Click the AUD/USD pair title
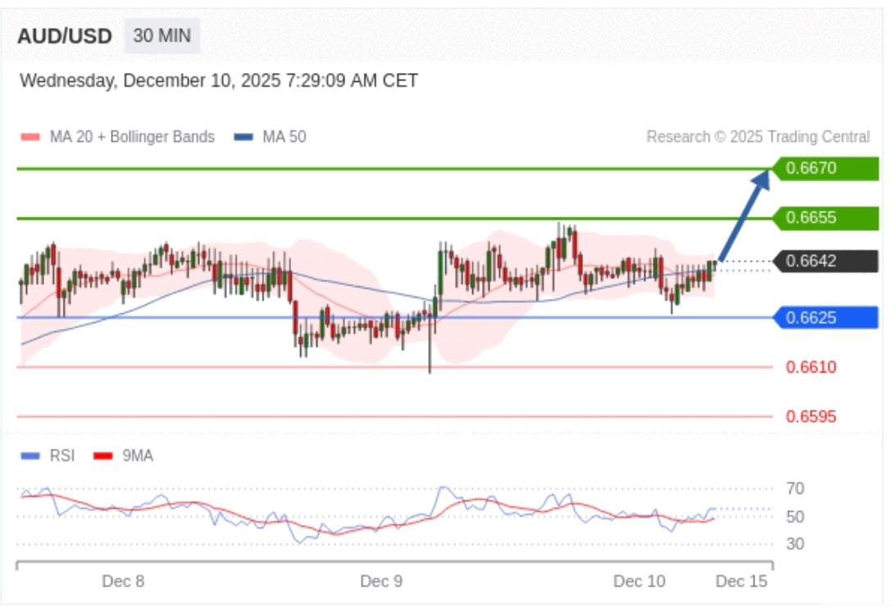The width and height of the screenshot is (893, 607). click(65, 37)
